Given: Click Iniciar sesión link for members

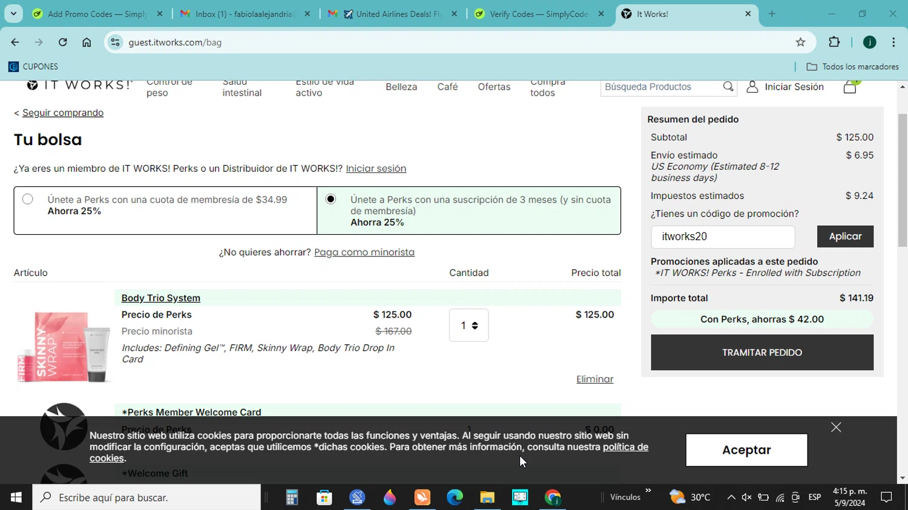Looking at the screenshot, I should coord(376,169).
